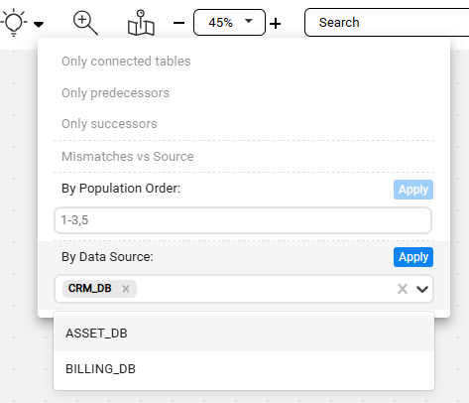Image resolution: width=469 pixels, height=403 pixels.
Task: Remove the CRM_DB tag
Action: tap(126, 289)
